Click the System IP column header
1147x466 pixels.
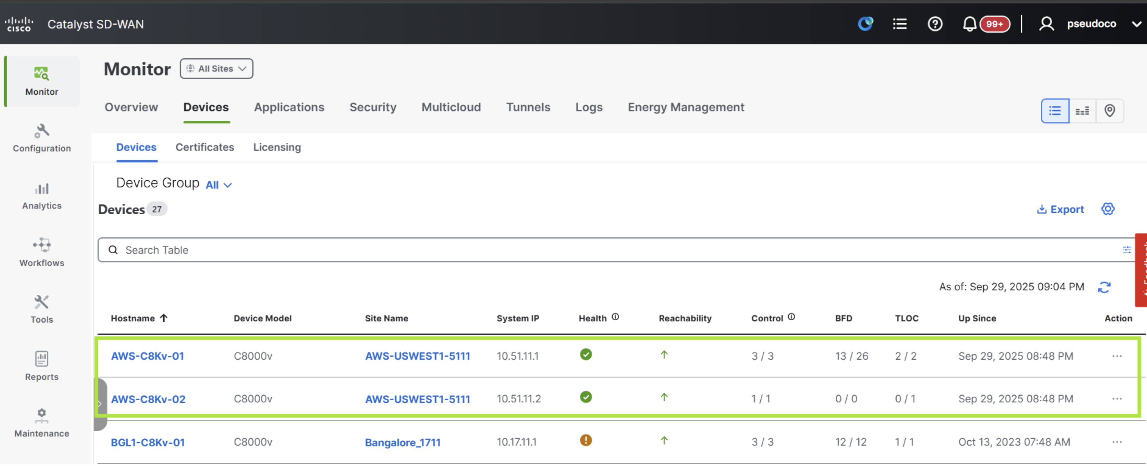(518, 319)
